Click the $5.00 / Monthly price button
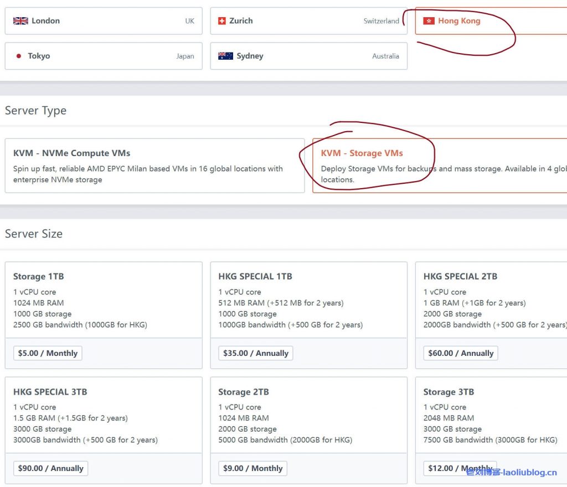 48,353
